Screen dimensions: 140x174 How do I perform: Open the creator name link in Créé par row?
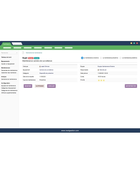[x=45, y=67]
